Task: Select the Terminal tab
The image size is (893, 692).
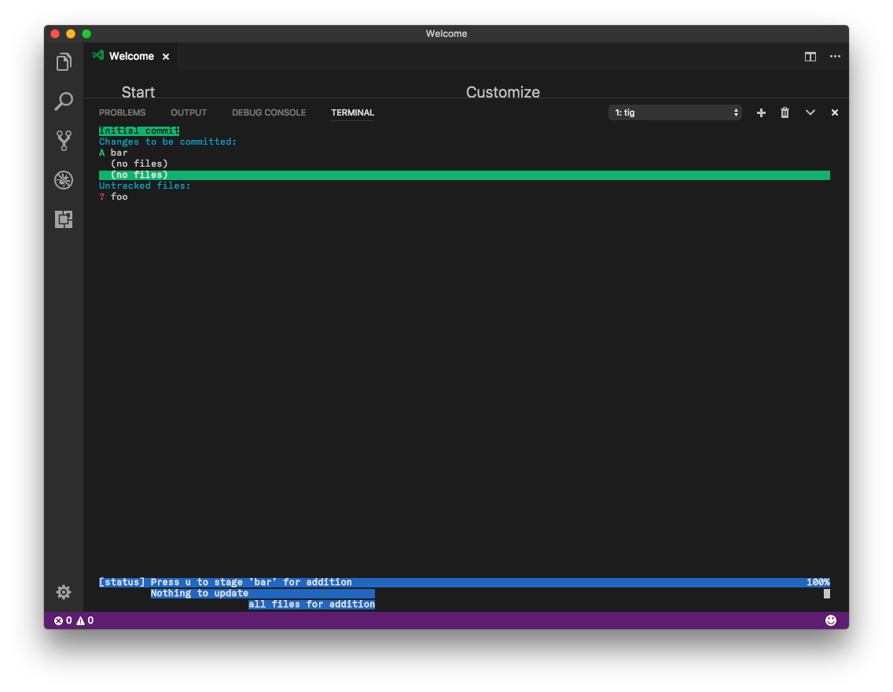Action: click(x=352, y=112)
